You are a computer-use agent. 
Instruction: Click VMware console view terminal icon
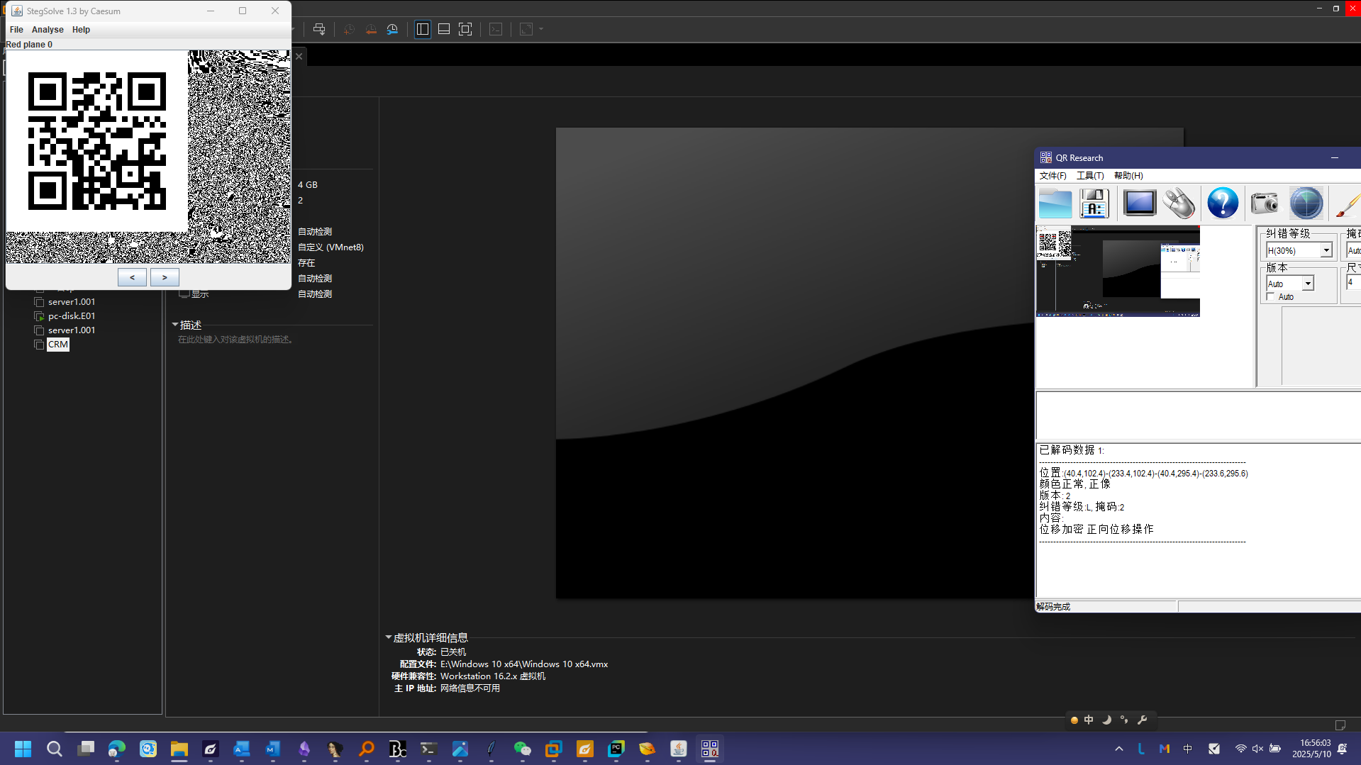[496, 29]
